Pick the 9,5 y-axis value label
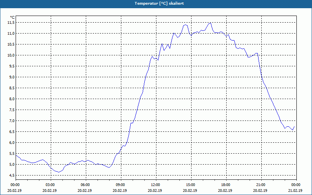The height and width of the screenshot is (195, 312). coord(12,66)
